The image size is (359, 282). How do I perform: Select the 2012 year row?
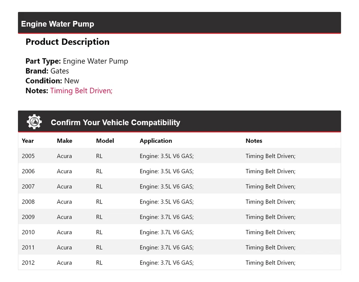(x=28, y=263)
